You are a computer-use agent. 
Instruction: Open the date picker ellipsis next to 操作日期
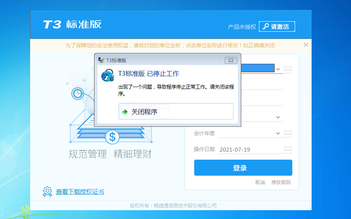[288, 150]
